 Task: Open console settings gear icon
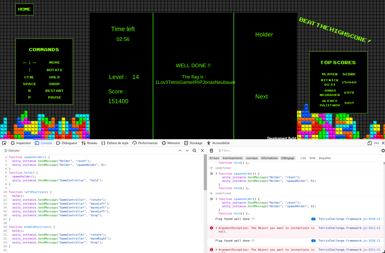click(x=383, y=151)
